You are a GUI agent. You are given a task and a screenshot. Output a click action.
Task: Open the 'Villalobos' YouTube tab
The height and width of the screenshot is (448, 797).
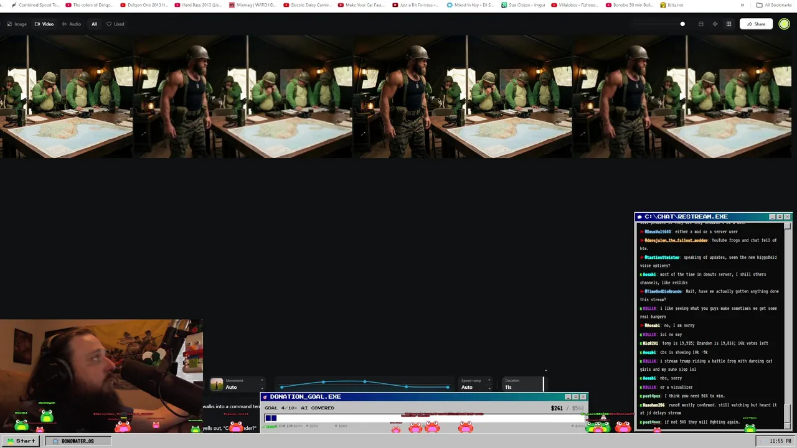point(575,5)
